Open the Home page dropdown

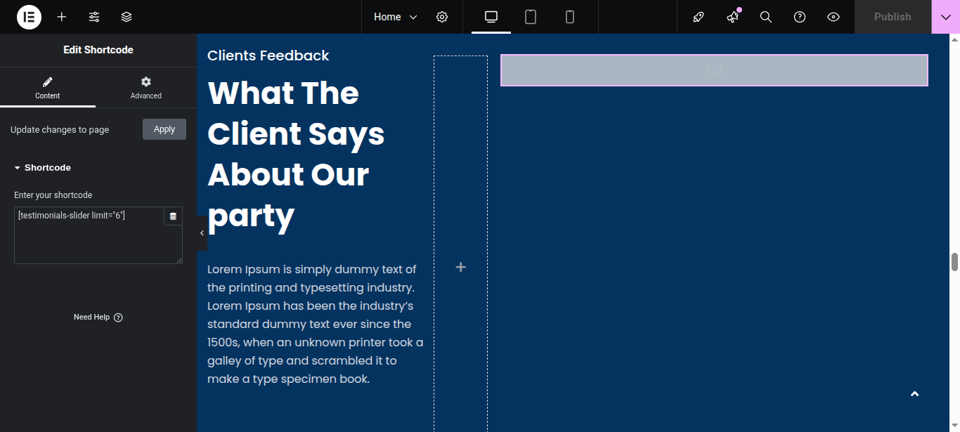click(395, 17)
